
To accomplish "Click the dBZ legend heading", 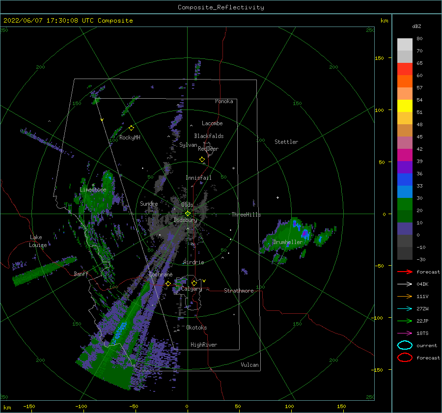I will (x=416, y=26).
